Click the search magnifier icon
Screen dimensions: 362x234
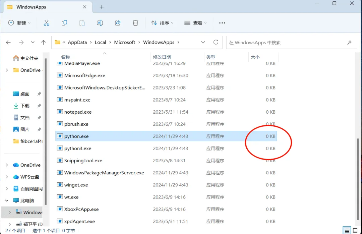349,43
